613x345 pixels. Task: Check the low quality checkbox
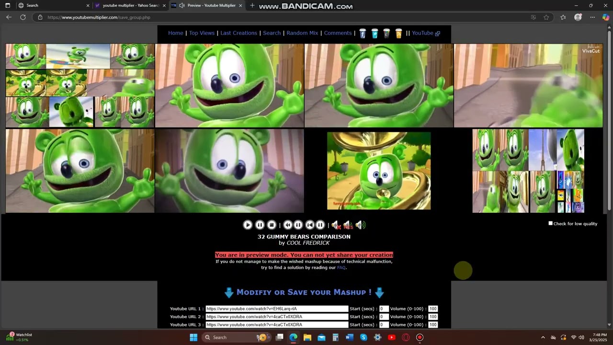click(x=550, y=223)
